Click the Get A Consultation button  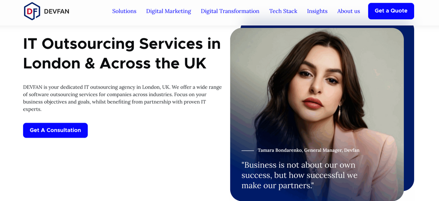coord(55,130)
